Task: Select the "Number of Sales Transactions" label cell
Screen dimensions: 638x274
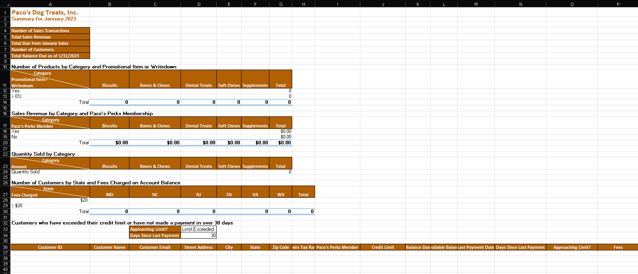Action: [x=50, y=31]
